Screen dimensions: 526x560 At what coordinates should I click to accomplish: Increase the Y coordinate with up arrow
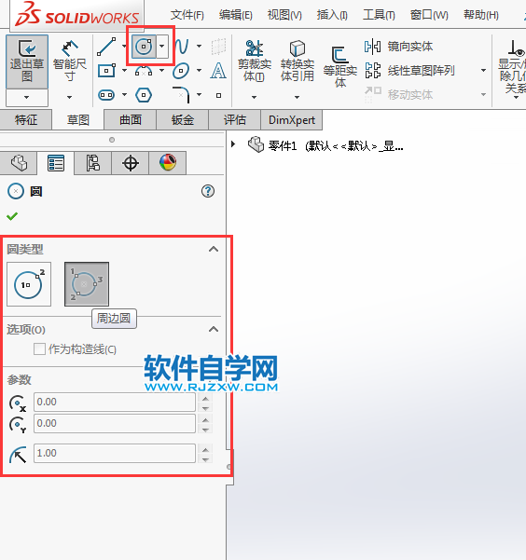coord(205,419)
